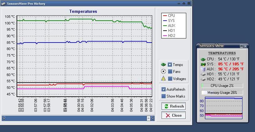The height and width of the screenshot is (132, 255).
Task: Click the Voltages warning triangle icon
Action: pyautogui.click(x=163, y=79)
